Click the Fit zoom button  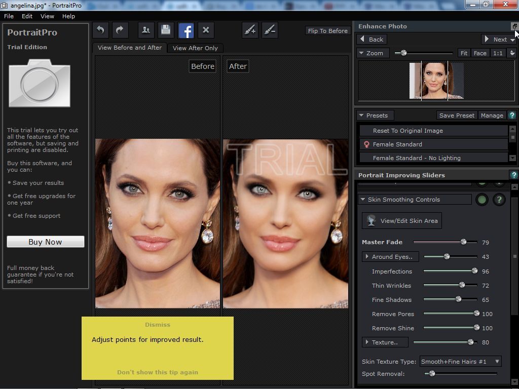coord(464,53)
